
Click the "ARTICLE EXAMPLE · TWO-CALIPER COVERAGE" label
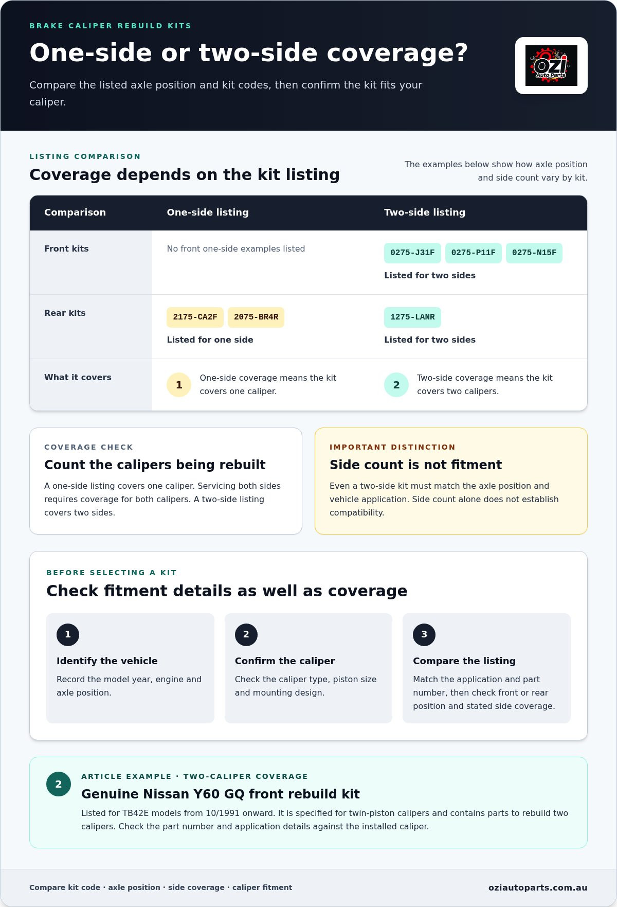(x=194, y=776)
